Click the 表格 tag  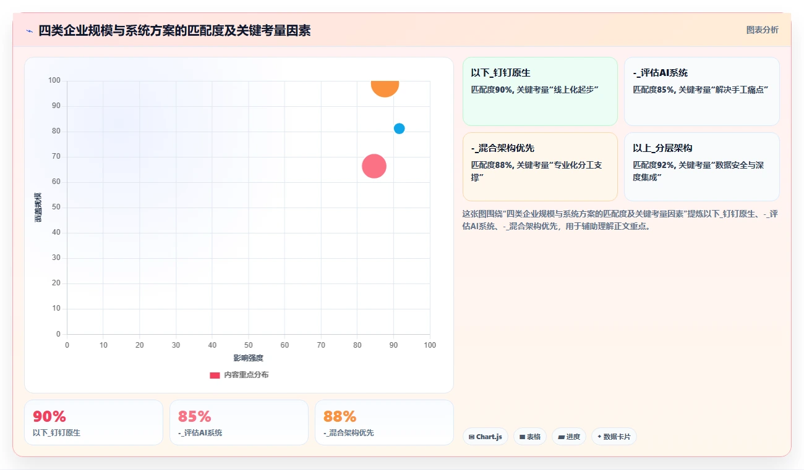click(530, 437)
